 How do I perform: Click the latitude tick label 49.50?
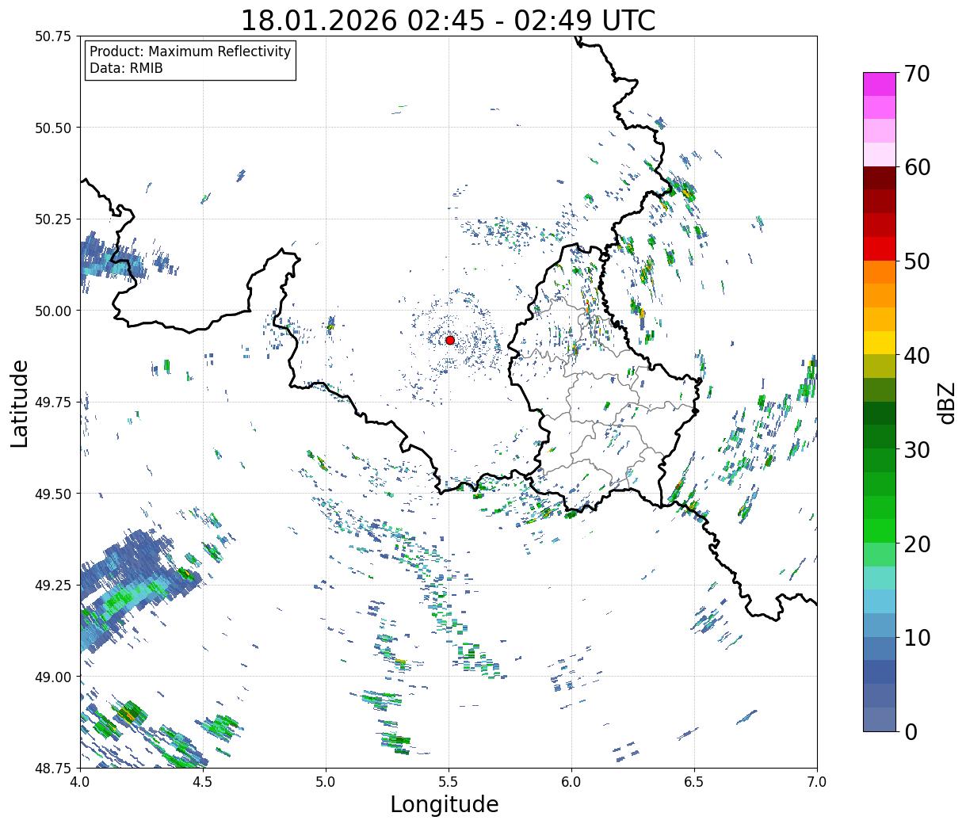tap(54, 494)
